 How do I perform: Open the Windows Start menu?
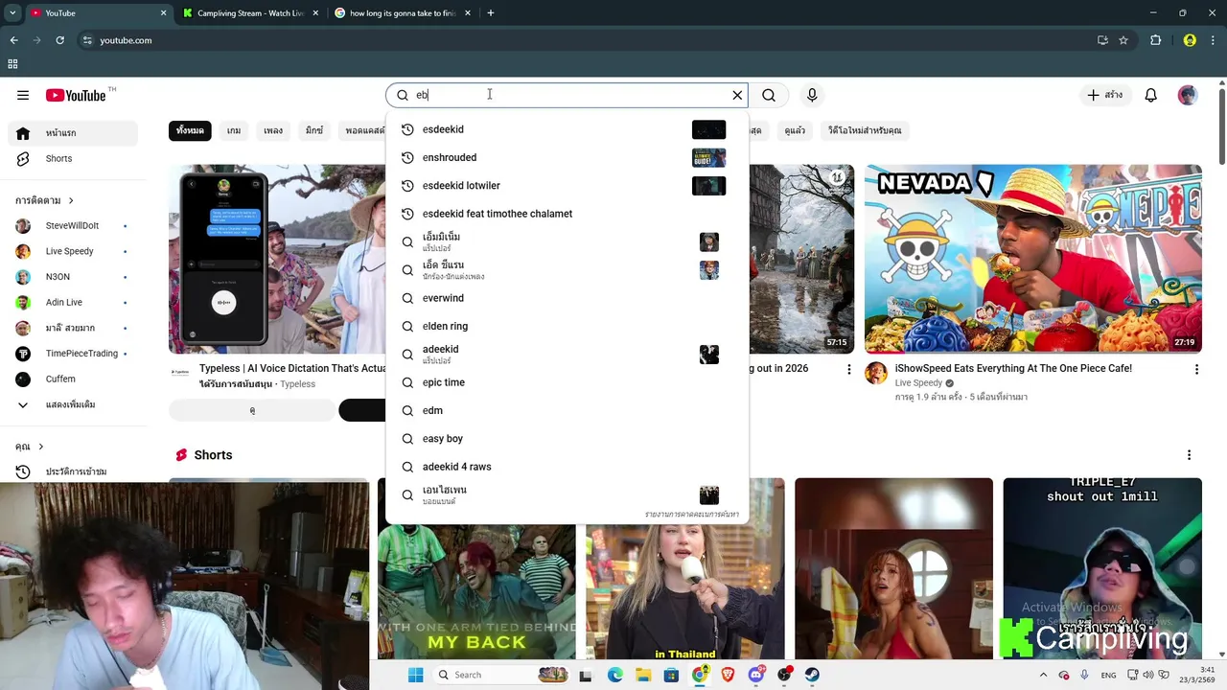(415, 675)
